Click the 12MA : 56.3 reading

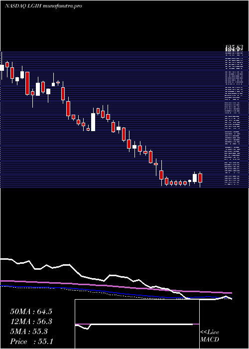31,322
